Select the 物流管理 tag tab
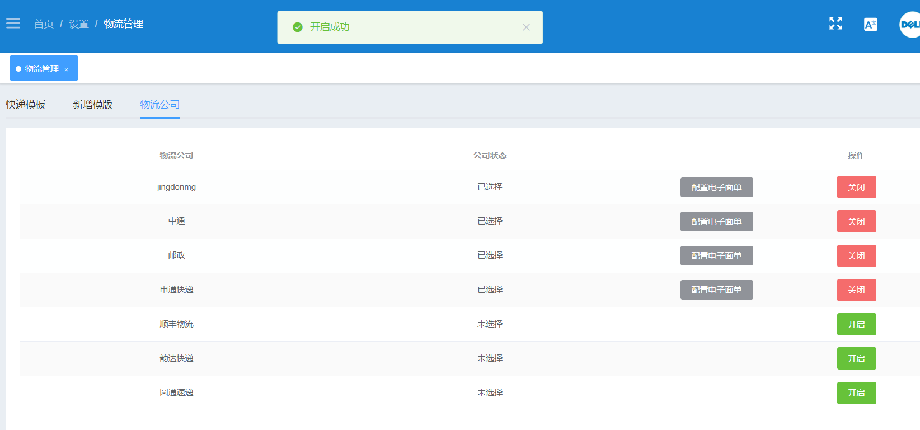The width and height of the screenshot is (920, 430). (44, 68)
